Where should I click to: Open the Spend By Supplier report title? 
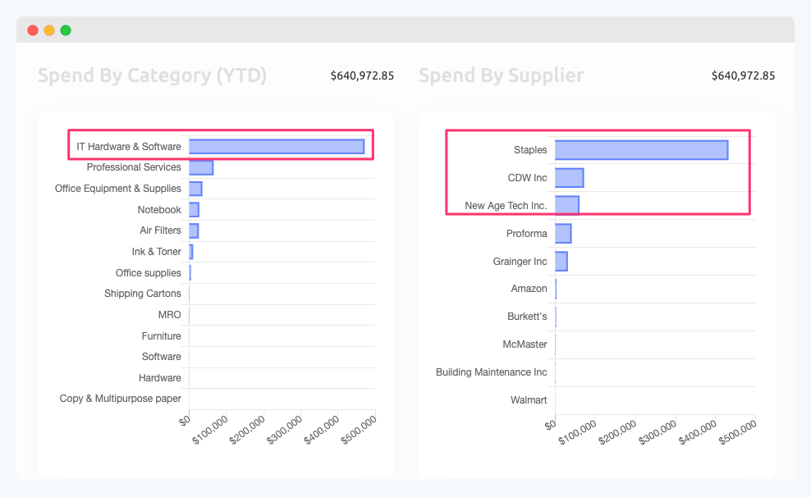point(501,75)
